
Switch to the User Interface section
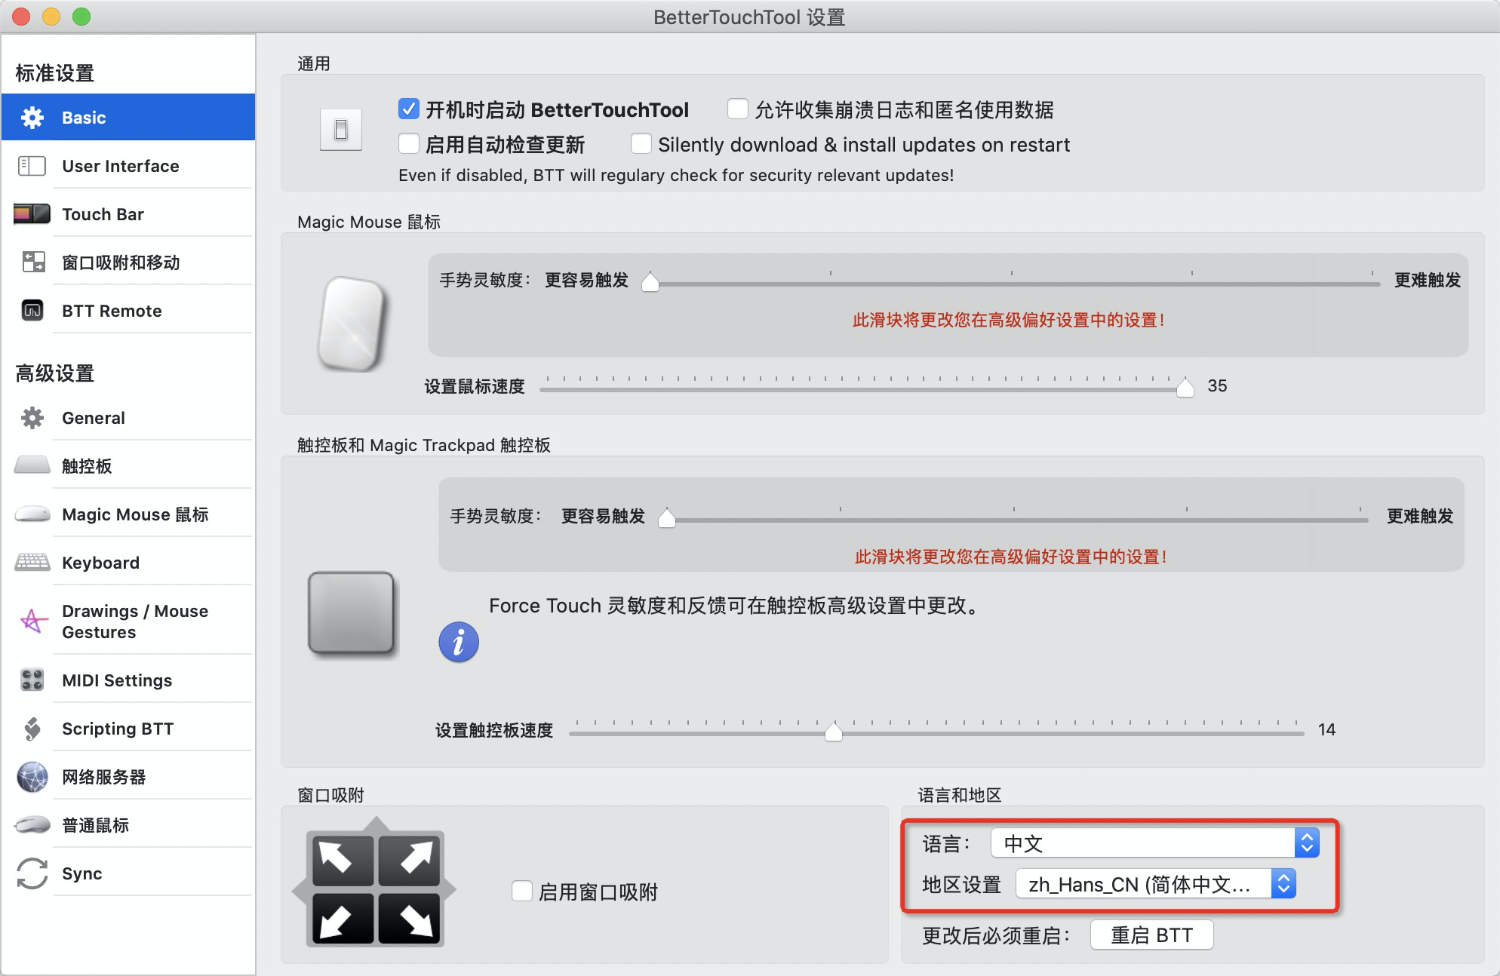(120, 165)
